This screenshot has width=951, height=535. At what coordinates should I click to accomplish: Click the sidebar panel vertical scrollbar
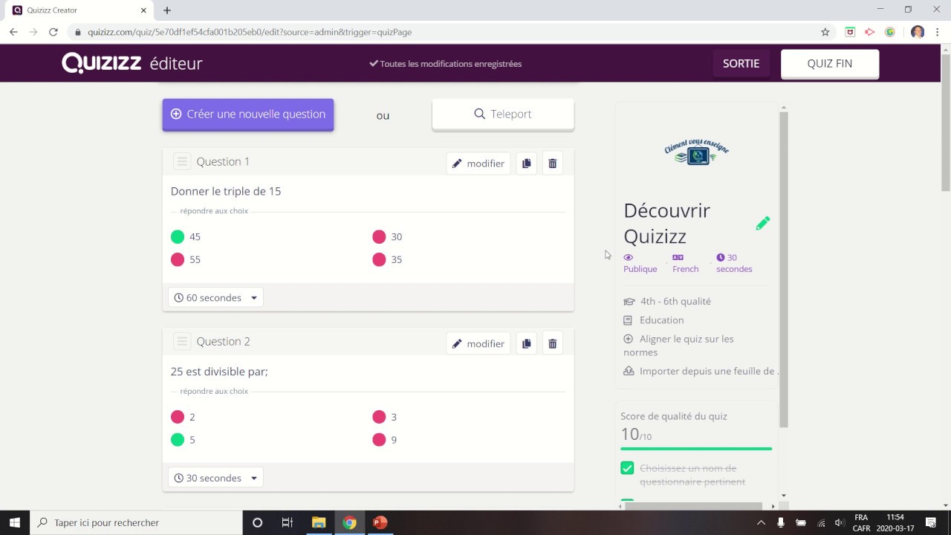(783, 271)
